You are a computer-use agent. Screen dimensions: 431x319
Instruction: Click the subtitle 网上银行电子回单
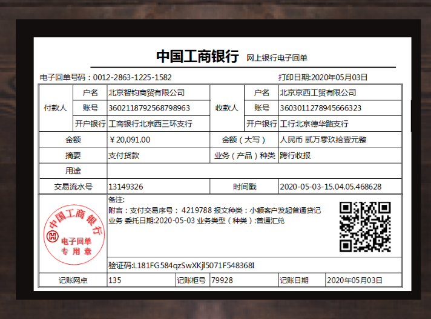[277, 58]
